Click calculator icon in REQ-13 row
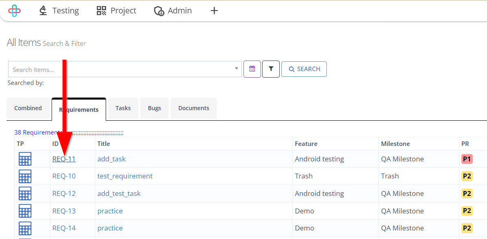The width and height of the screenshot is (487, 239). pos(25,211)
